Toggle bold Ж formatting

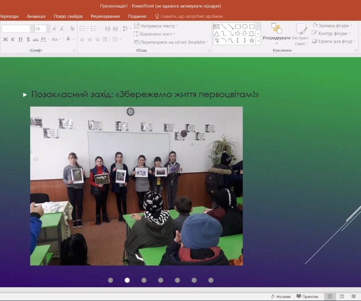coord(5,39)
